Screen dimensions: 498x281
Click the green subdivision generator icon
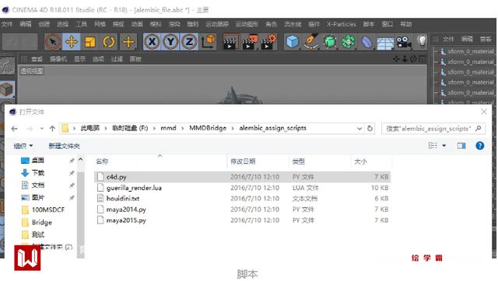(330, 42)
